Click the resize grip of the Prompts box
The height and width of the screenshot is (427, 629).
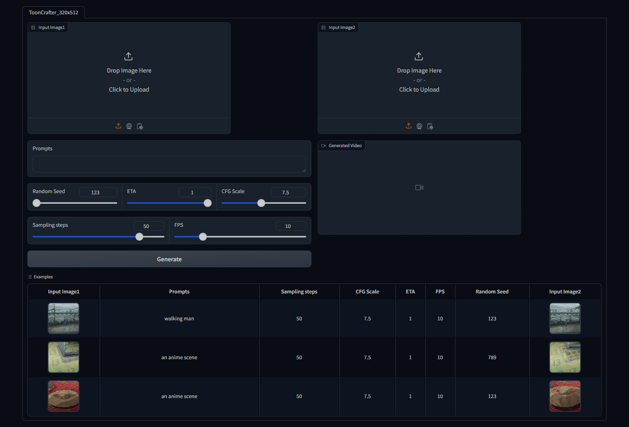click(x=304, y=170)
